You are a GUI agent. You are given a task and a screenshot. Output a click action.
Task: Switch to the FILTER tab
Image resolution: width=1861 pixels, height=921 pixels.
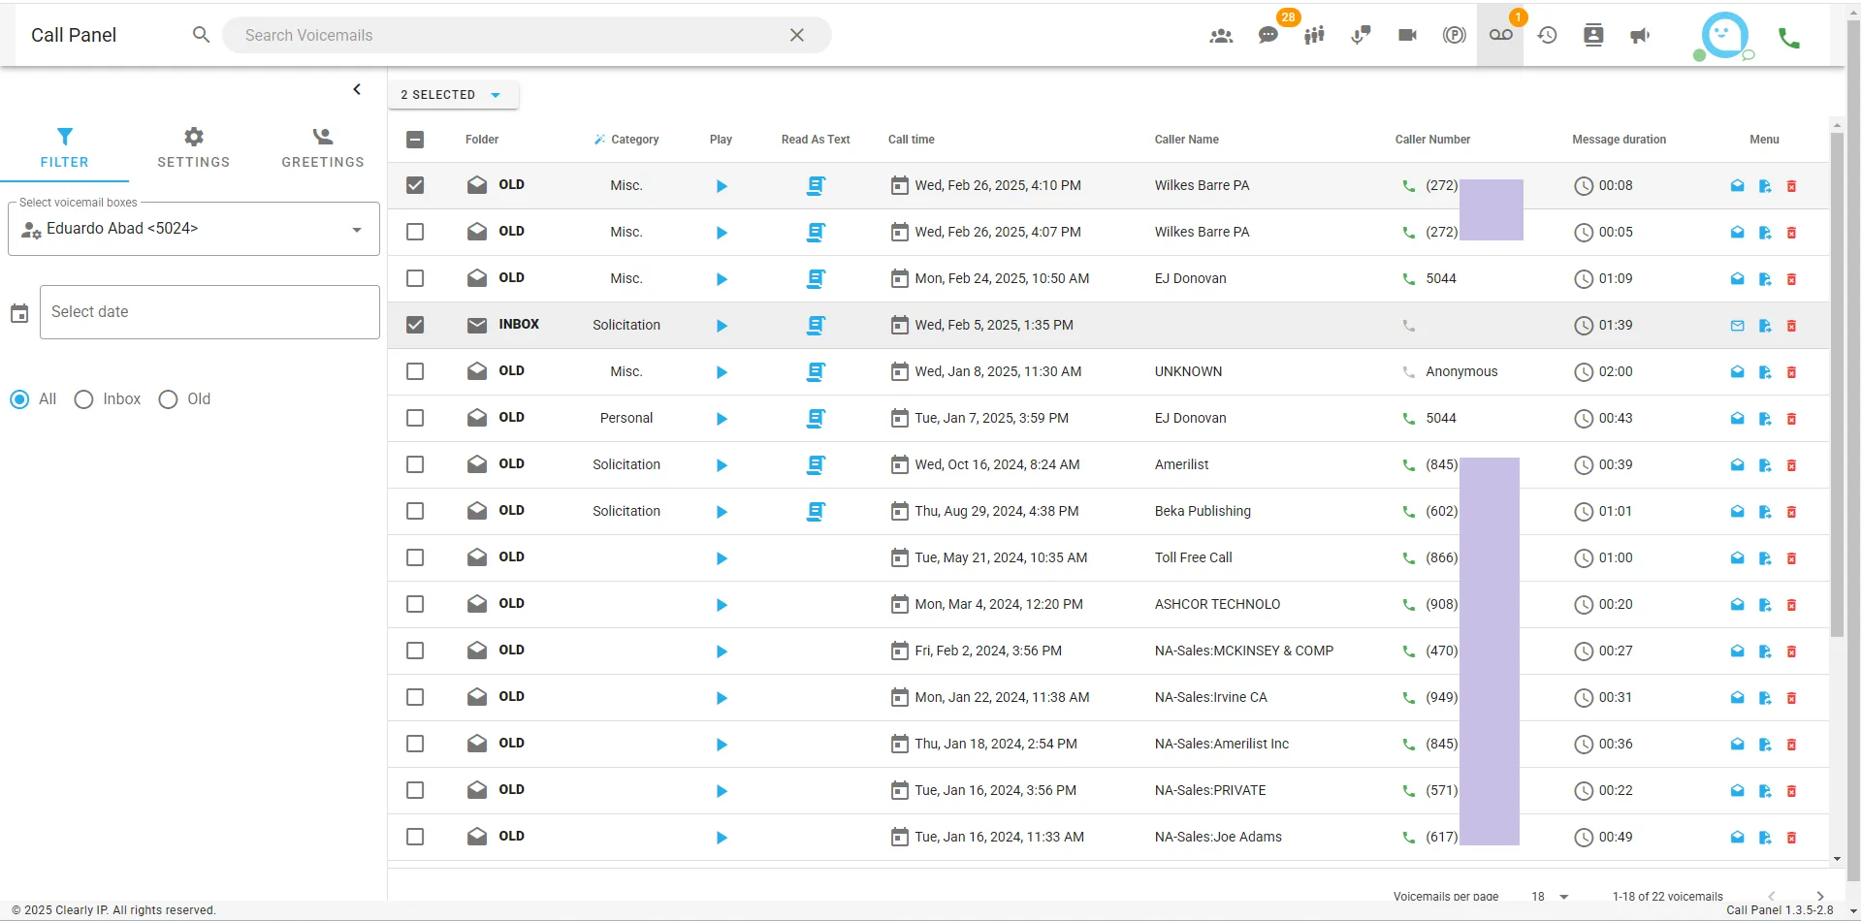coord(65,148)
